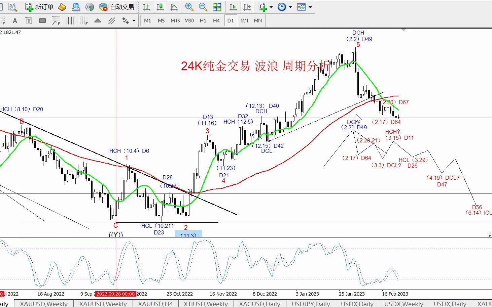Screen dimensions: 492x307
Task: Click the '16 Feb 2023' date axis label
Action: tap(395, 294)
